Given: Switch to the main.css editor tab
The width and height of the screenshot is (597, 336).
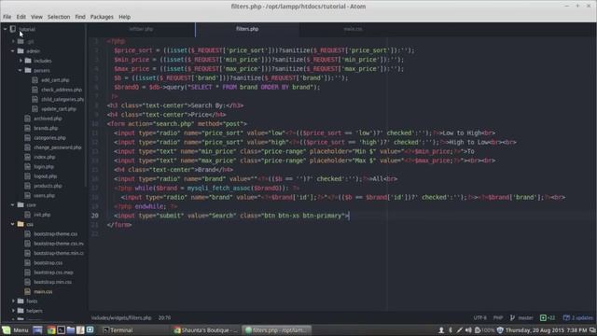Looking at the screenshot, I should point(353,29).
